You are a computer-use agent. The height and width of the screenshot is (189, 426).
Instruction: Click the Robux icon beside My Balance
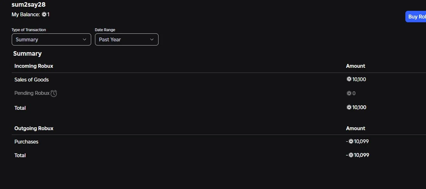click(x=44, y=15)
